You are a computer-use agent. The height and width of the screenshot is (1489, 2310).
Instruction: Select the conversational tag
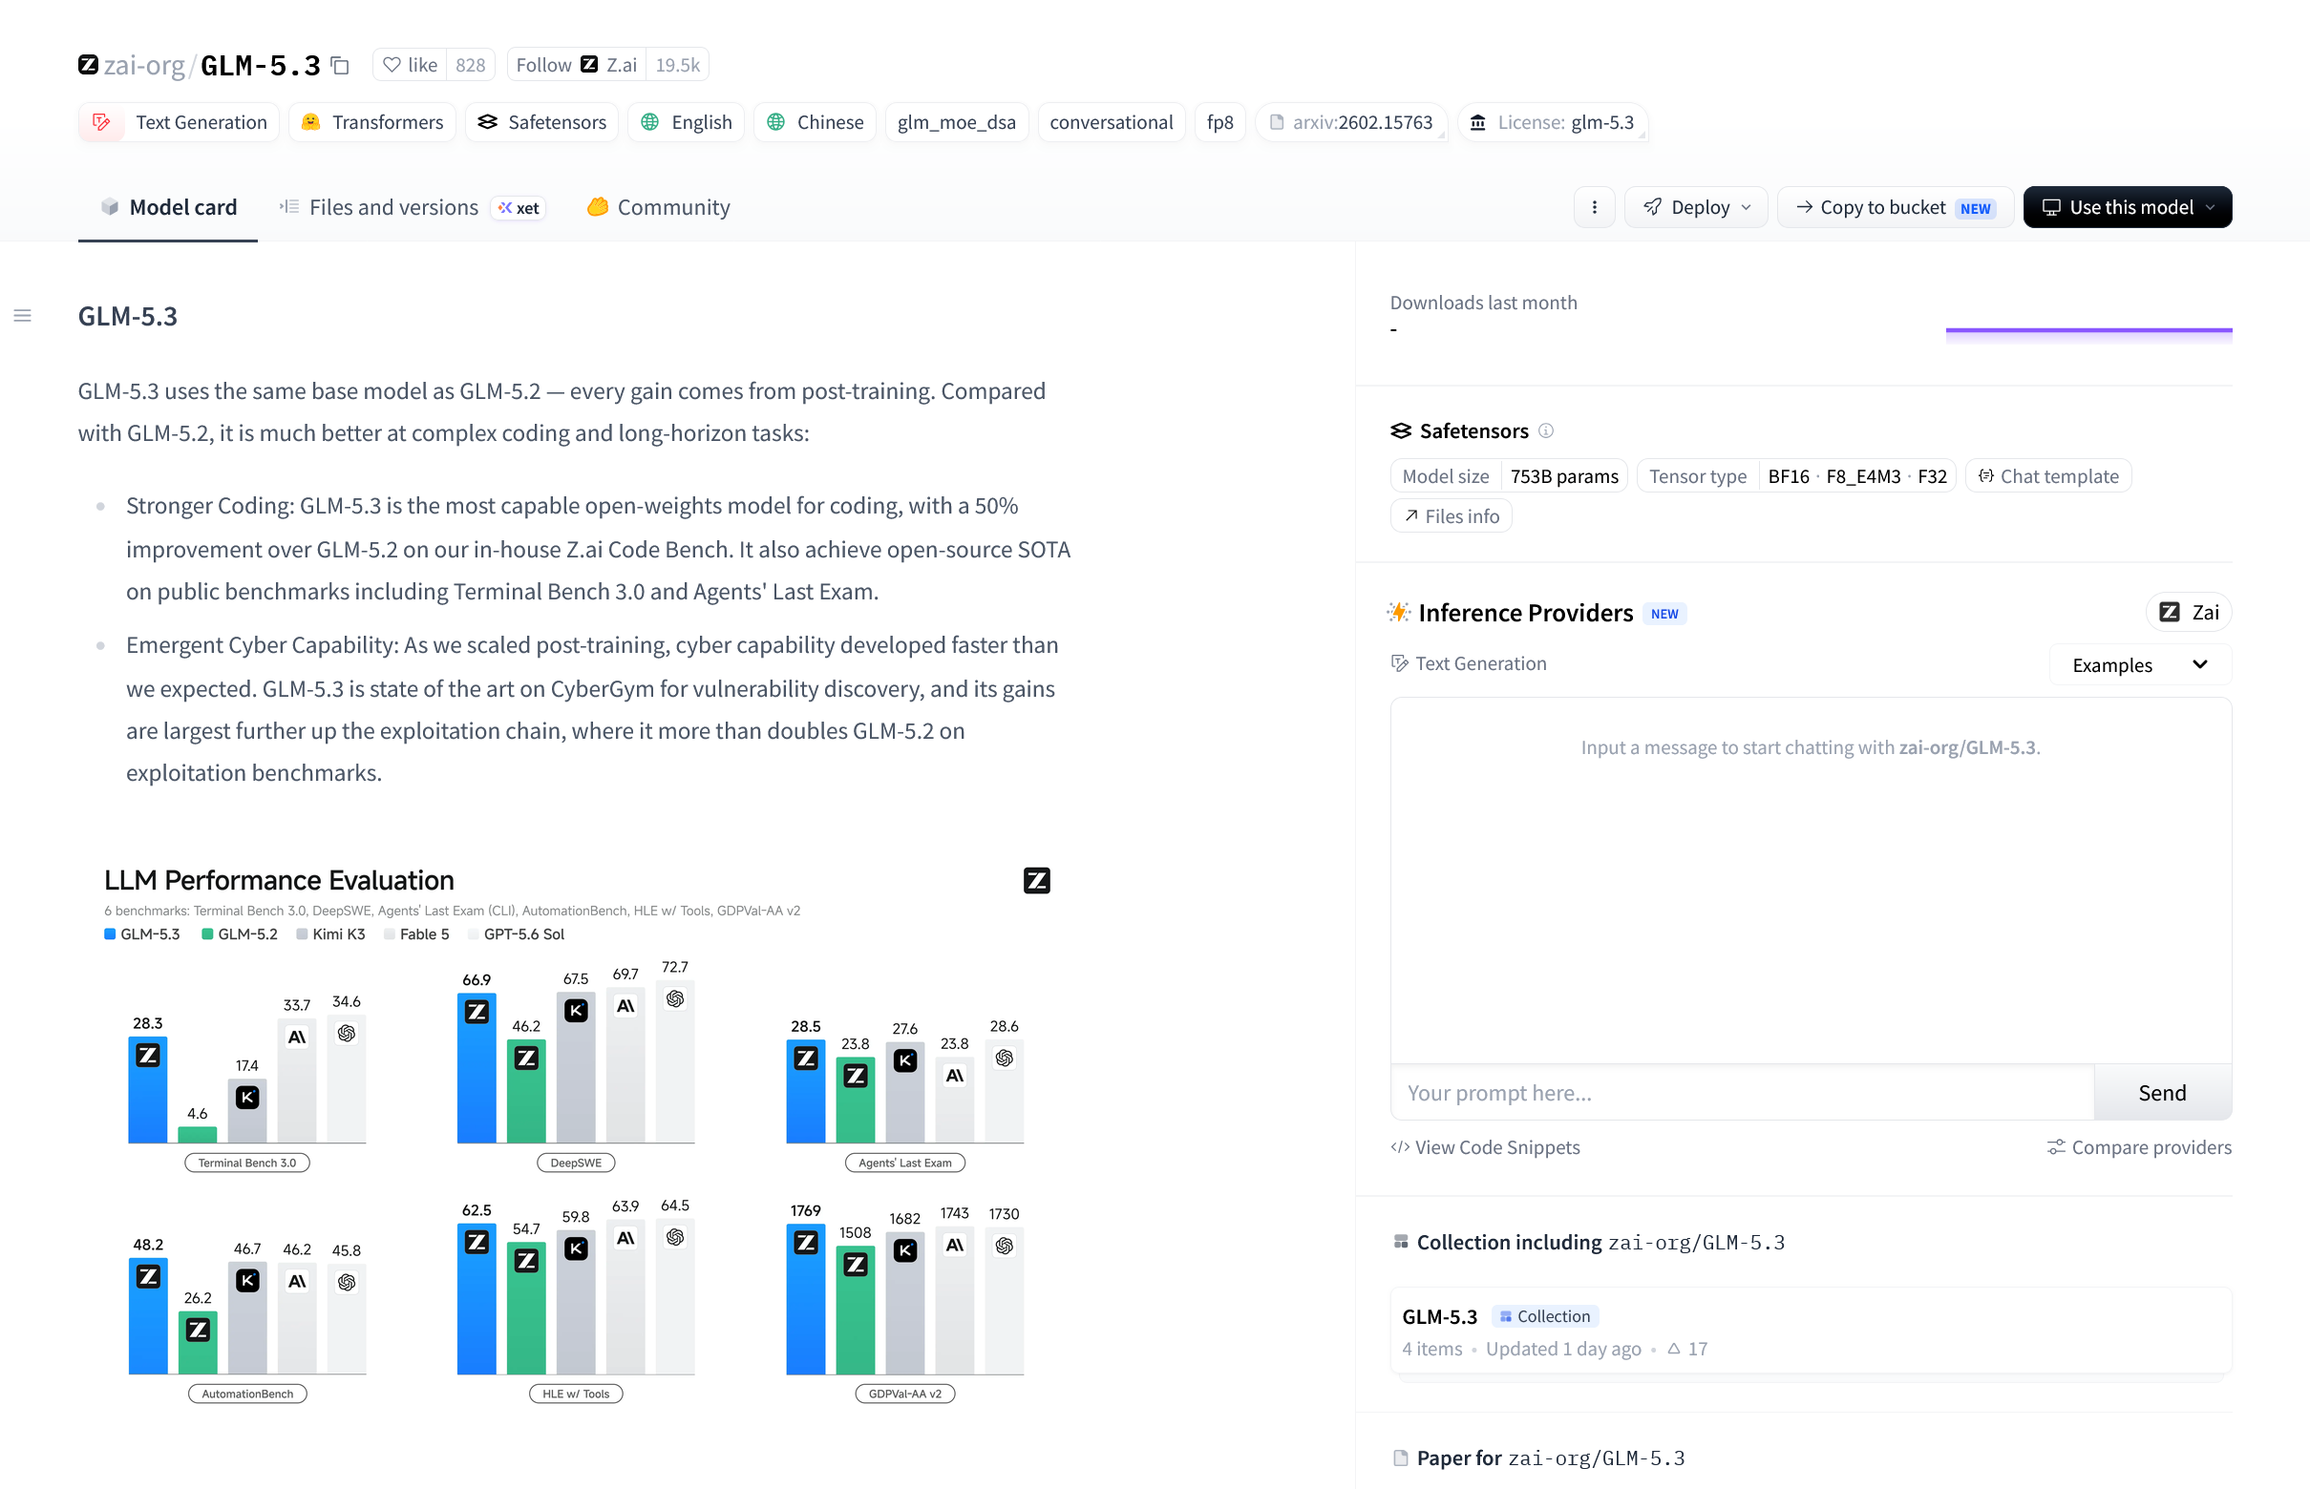coord(1111,122)
